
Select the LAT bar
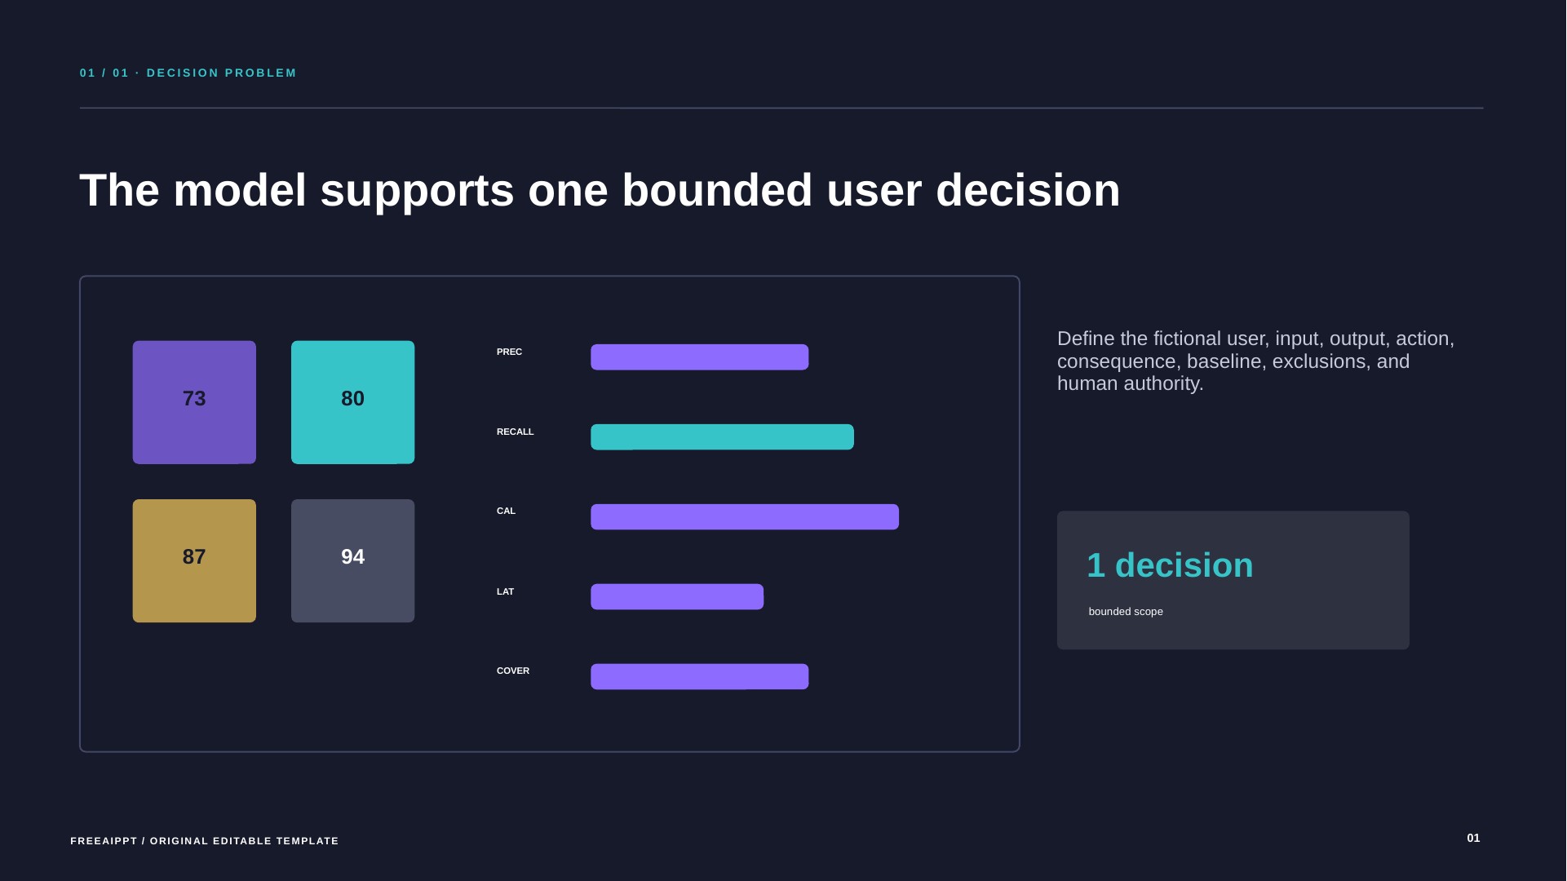coord(677,597)
